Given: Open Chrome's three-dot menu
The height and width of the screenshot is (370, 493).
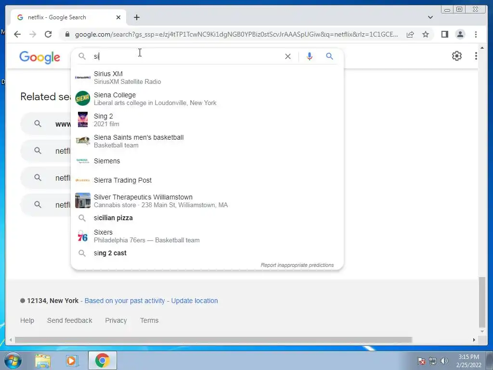Looking at the screenshot, I should [x=476, y=34].
